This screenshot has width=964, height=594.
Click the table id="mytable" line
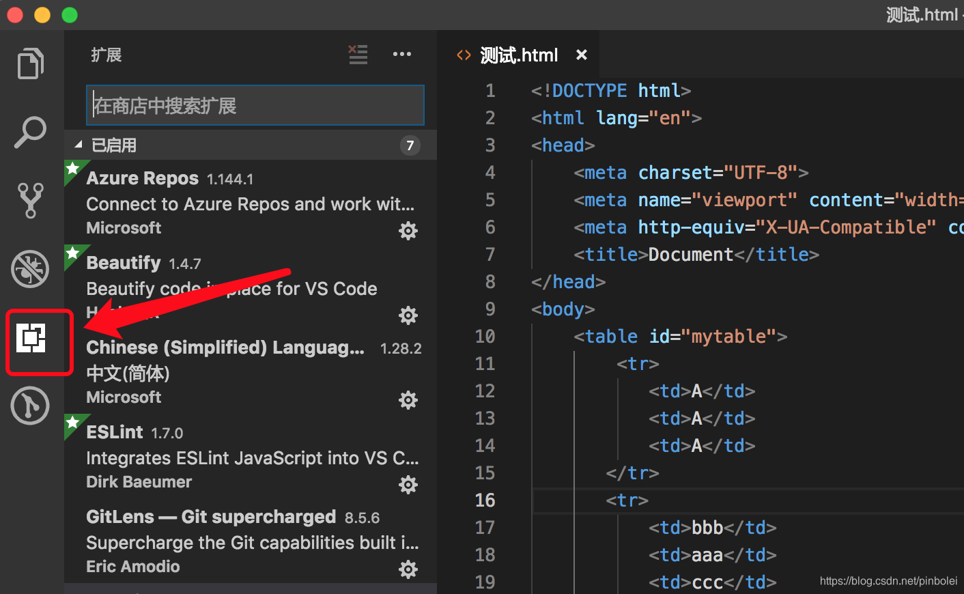point(681,336)
